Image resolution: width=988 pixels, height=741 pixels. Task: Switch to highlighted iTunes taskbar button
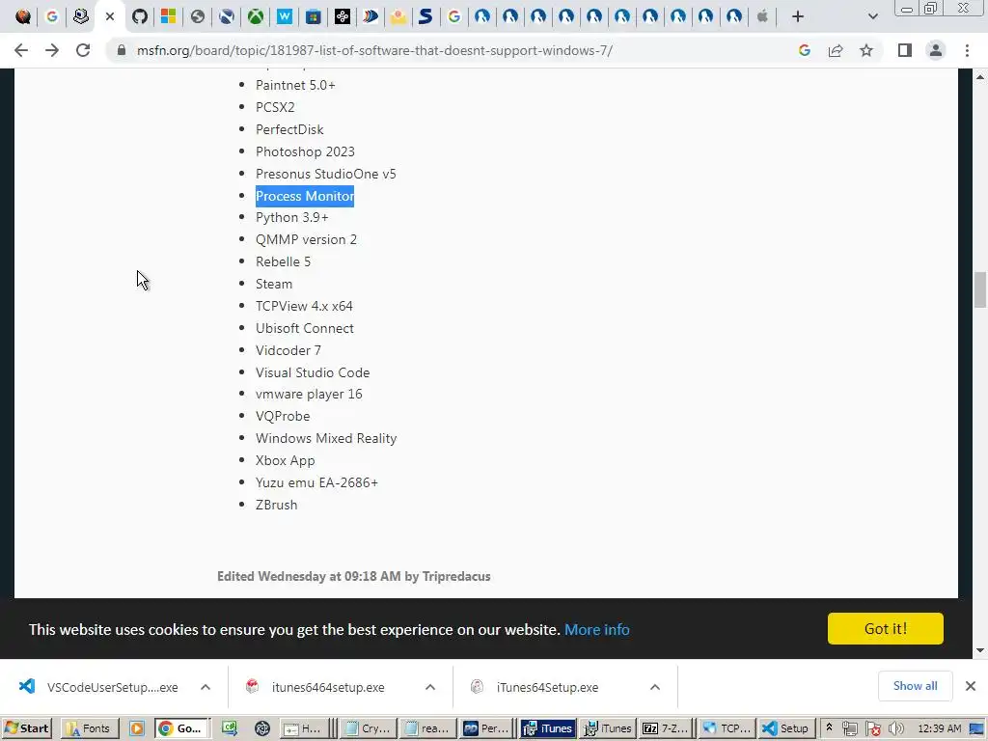pos(548,728)
